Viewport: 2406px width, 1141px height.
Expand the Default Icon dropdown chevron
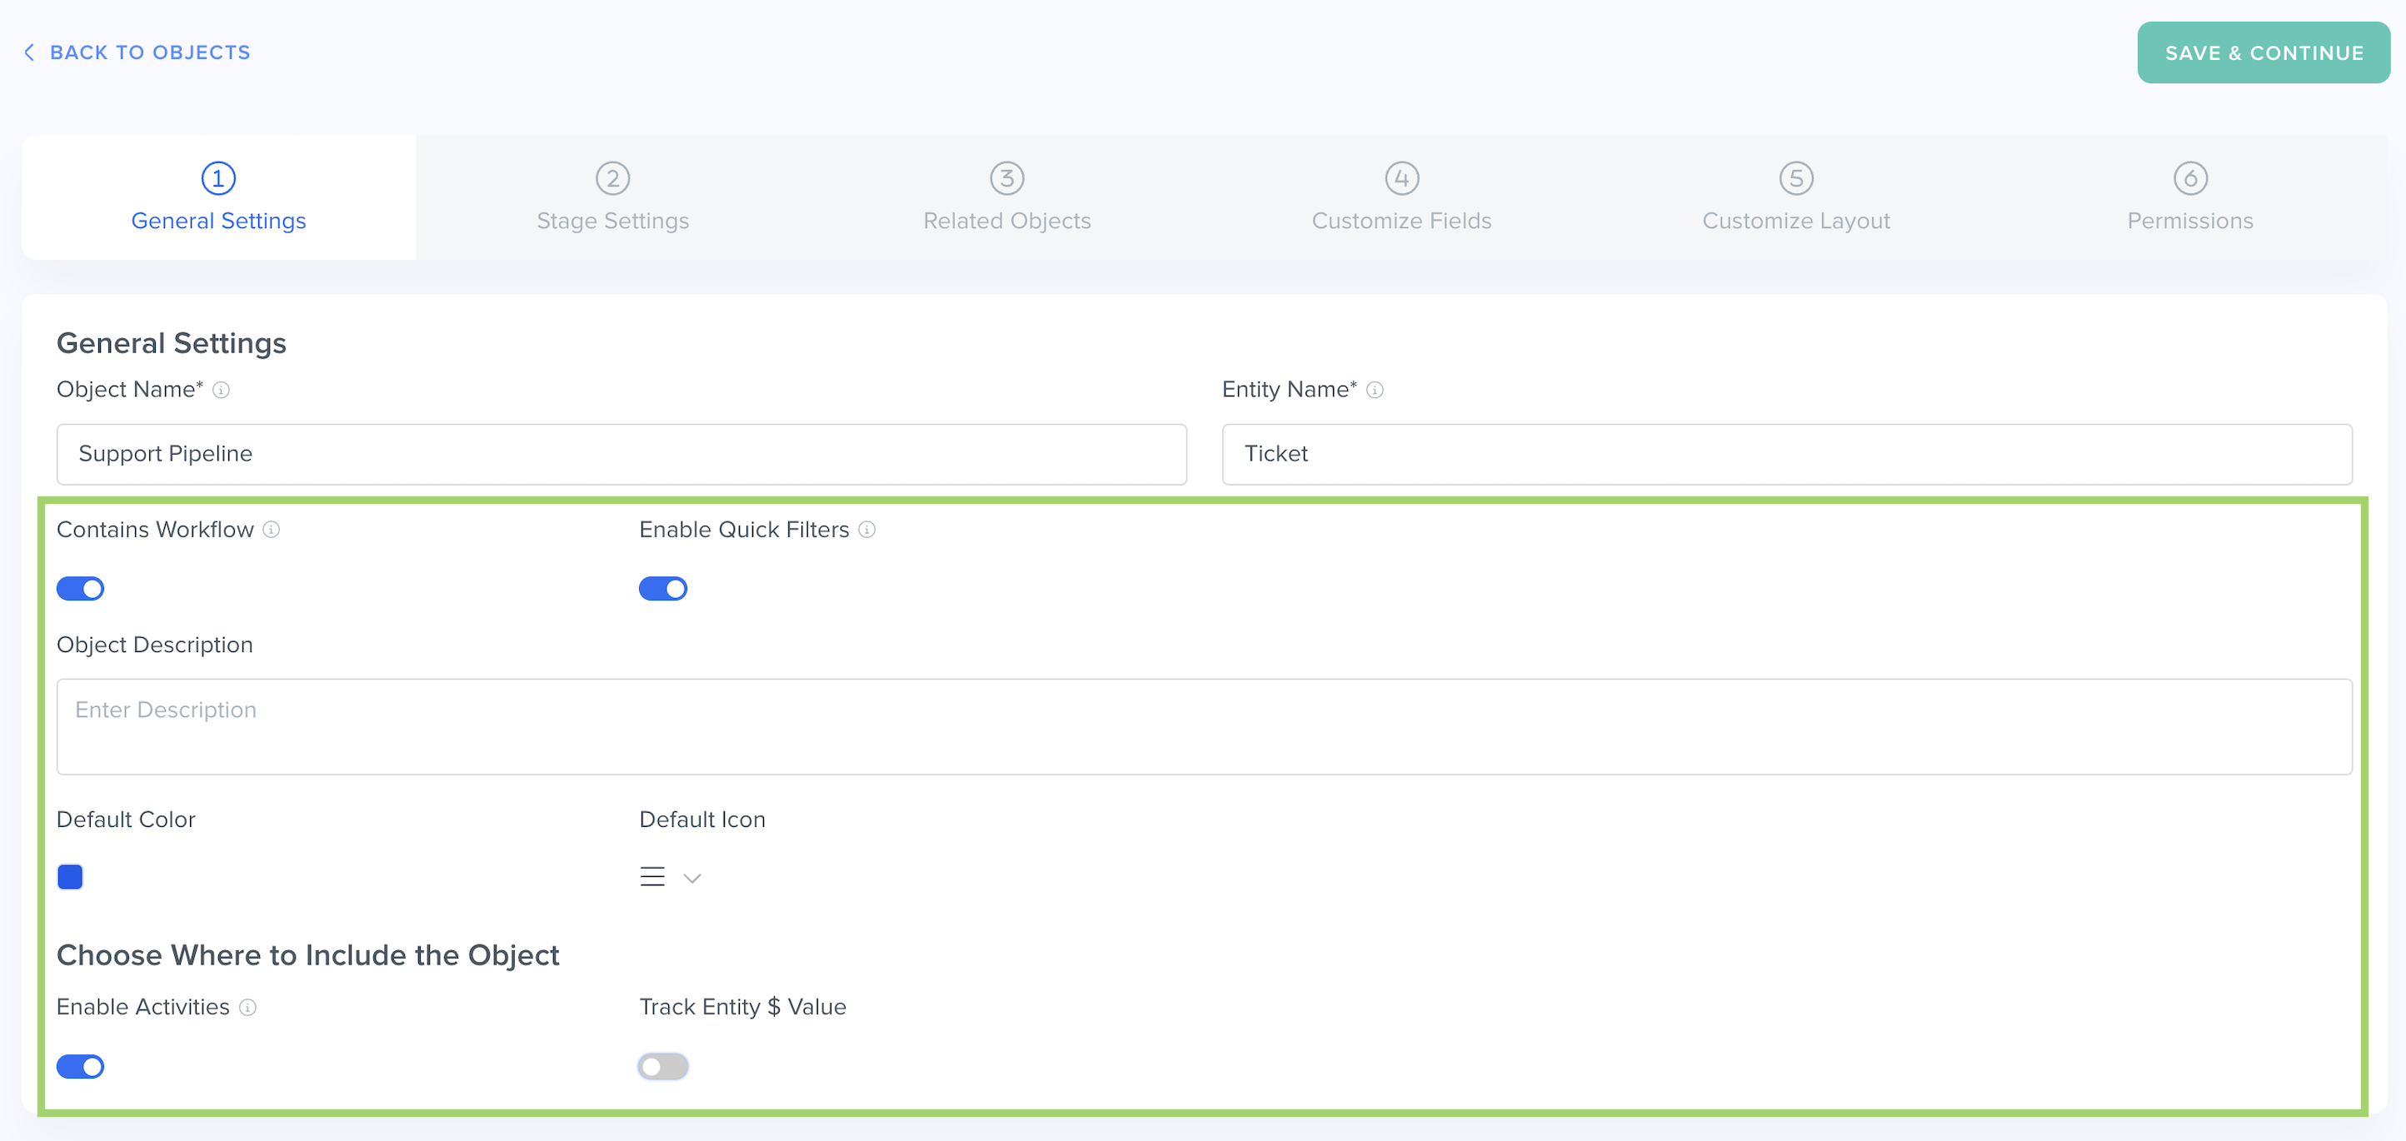click(692, 879)
